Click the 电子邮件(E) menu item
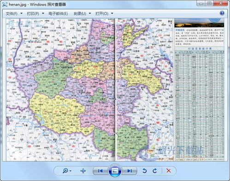Image resolution: width=230 pixels, height=181 pixels. 58,14
